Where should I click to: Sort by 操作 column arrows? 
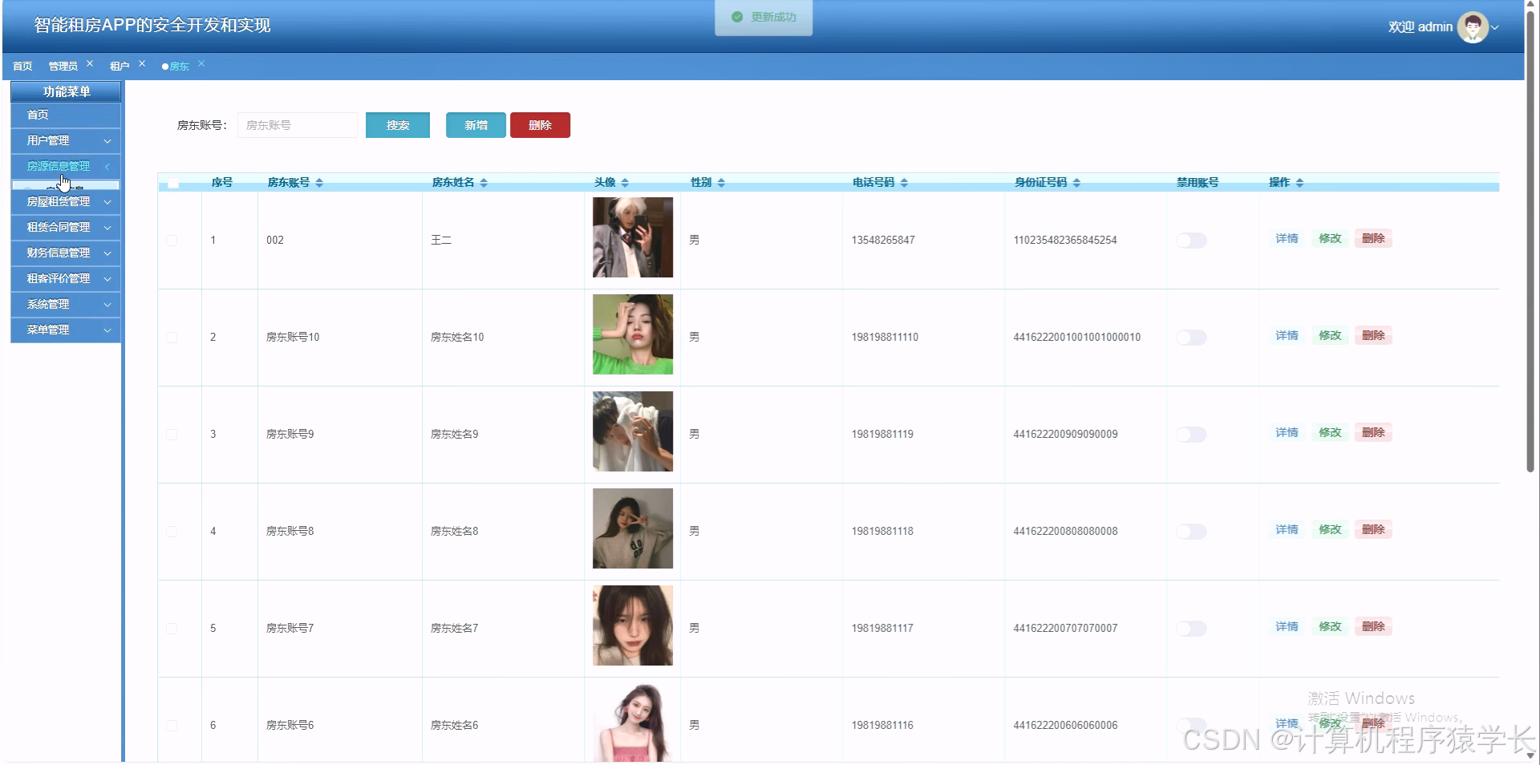coord(1299,183)
